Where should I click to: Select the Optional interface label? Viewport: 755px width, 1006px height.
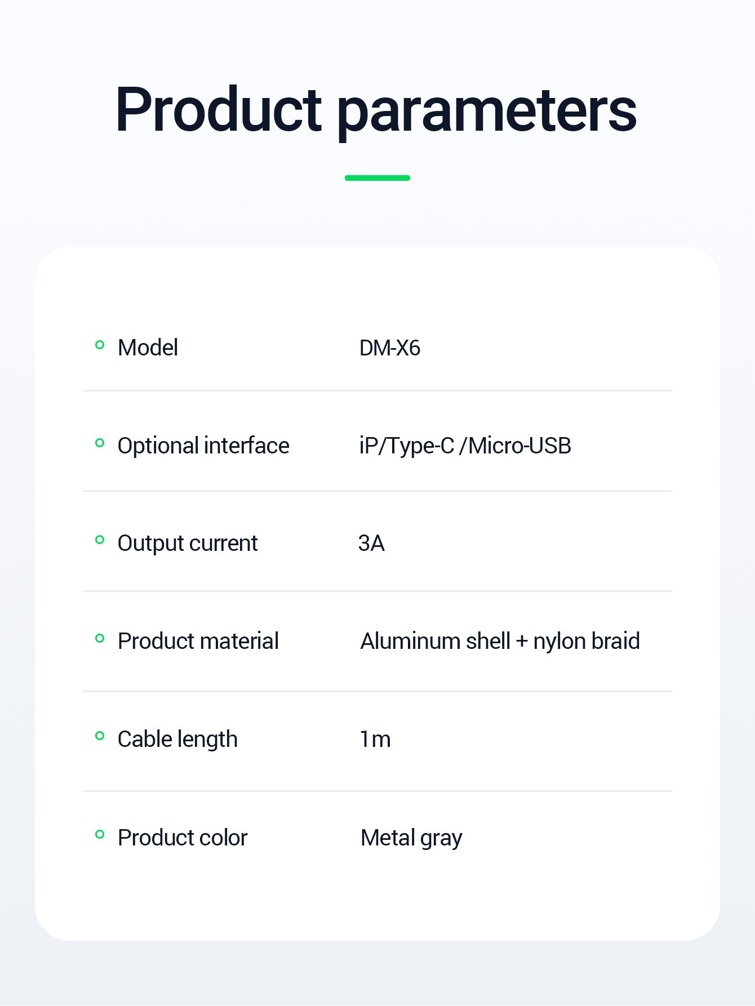[x=203, y=446]
